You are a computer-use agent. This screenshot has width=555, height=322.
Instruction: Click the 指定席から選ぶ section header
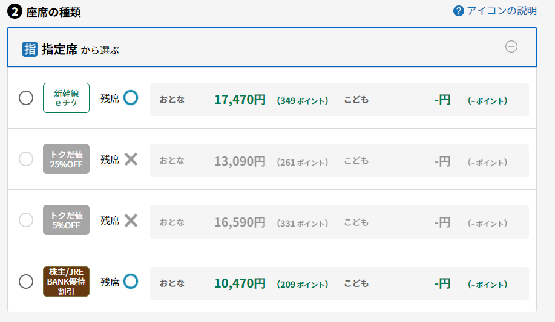80,50
